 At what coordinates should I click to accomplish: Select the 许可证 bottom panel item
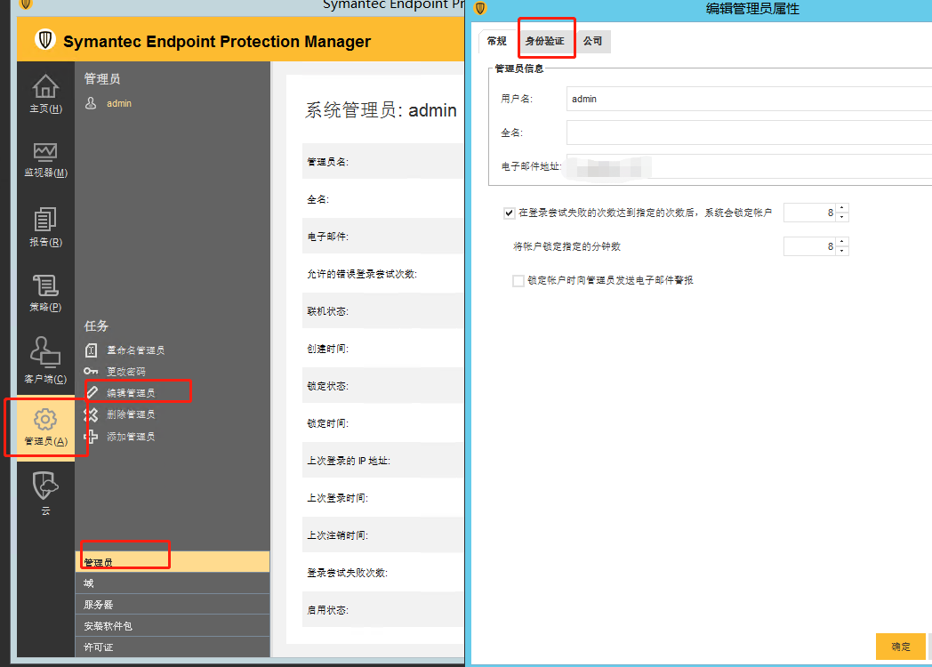tap(173, 647)
